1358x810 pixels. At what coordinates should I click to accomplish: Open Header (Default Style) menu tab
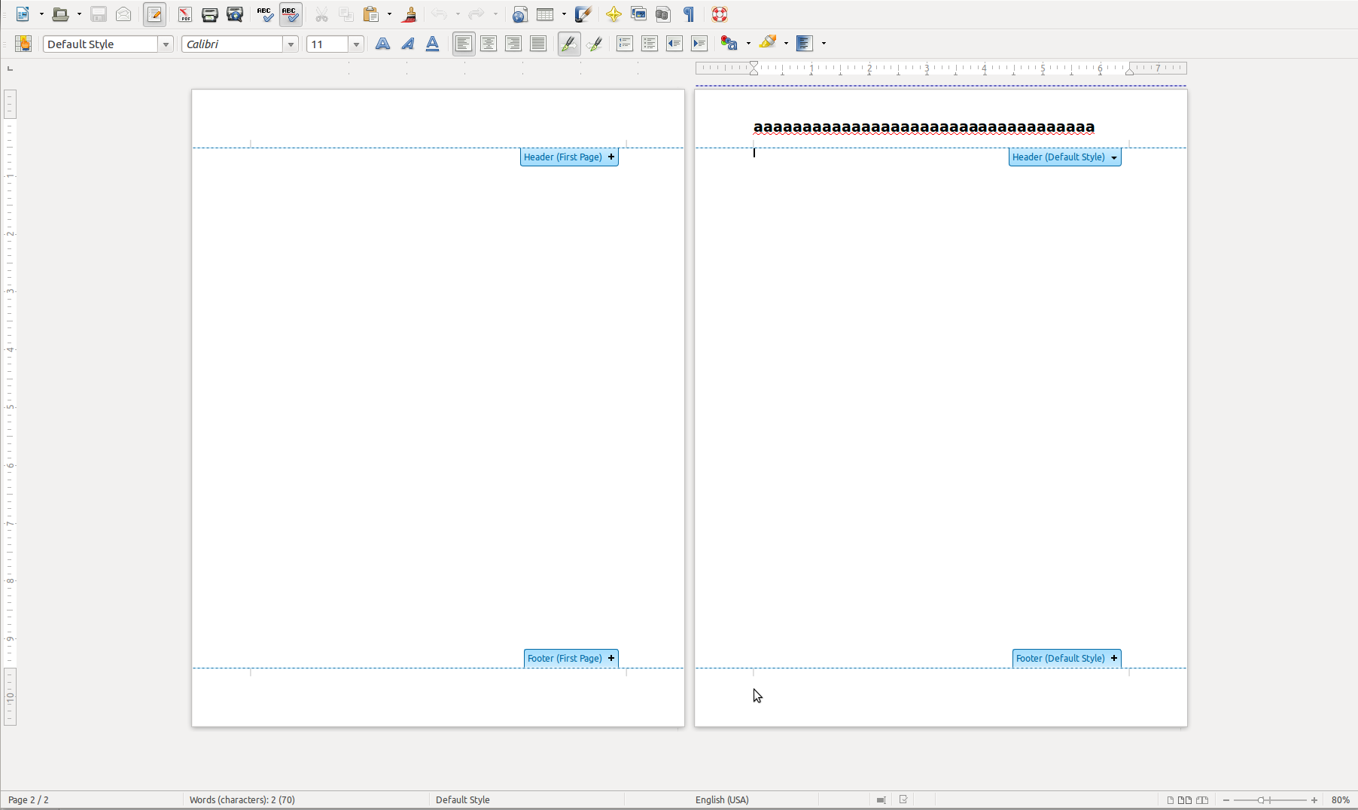(1064, 157)
